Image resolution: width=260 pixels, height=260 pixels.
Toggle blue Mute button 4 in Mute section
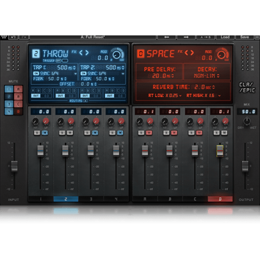click(x=9, y=112)
